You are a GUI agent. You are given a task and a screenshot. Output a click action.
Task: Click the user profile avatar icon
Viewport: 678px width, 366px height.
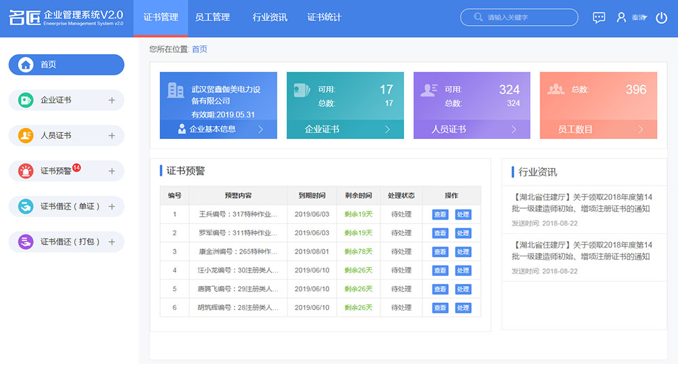pos(621,18)
